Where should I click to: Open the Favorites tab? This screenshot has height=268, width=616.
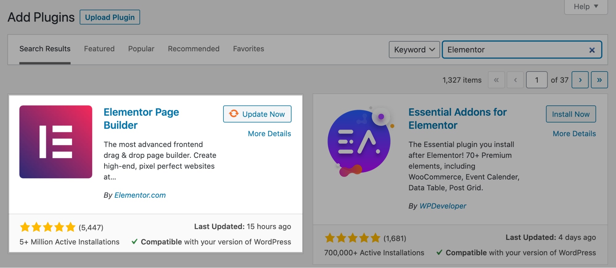(248, 49)
